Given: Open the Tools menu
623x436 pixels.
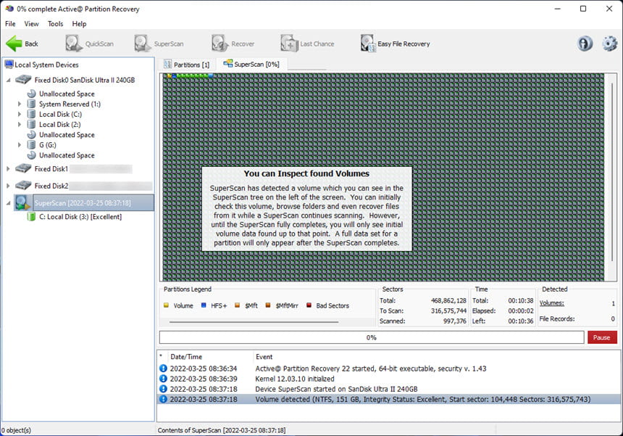Looking at the screenshot, I should tap(55, 24).
